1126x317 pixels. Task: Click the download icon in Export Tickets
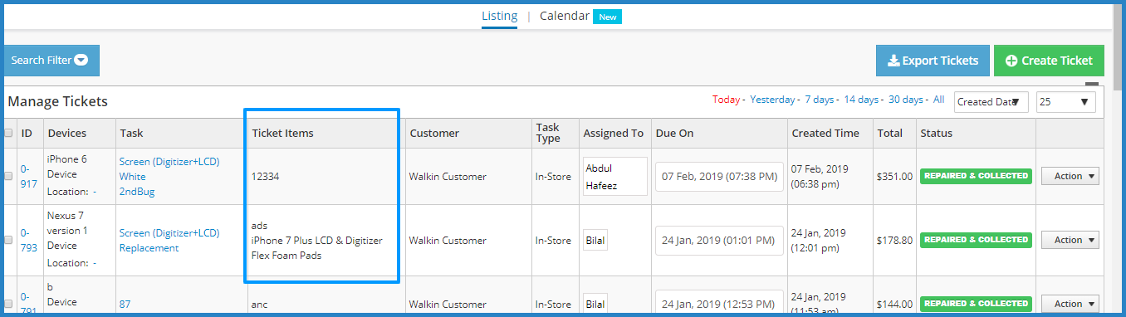coord(893,61)
